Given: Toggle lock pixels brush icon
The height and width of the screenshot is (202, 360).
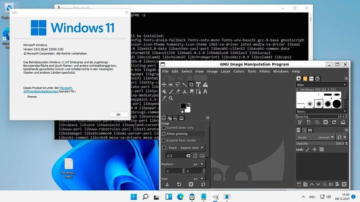Looking at the screenshot, I should (308, 149).
